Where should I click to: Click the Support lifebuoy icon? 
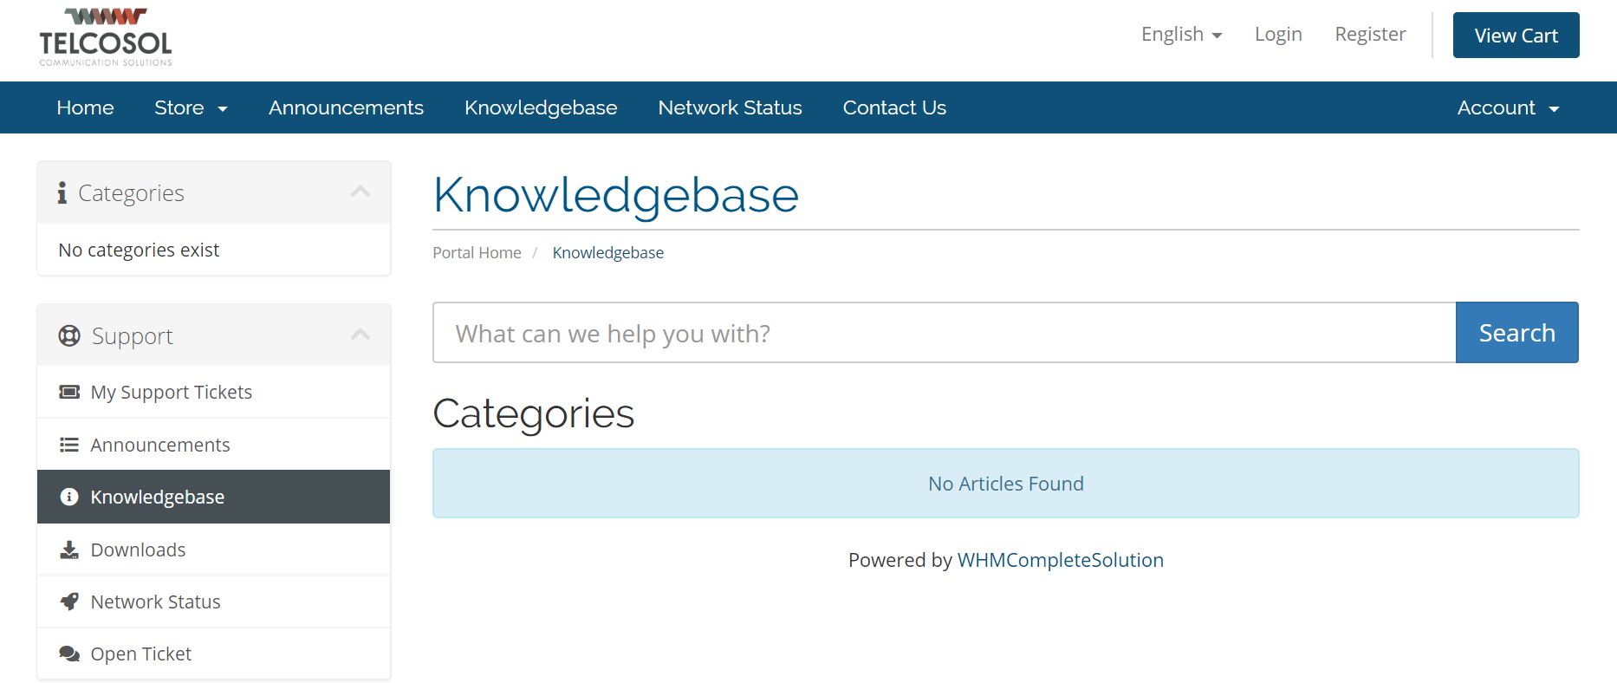click(x=69, y=335)
